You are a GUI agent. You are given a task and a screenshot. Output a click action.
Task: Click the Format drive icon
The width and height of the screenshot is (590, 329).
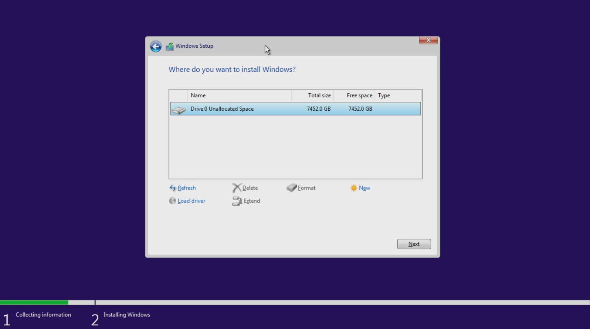click(292, 188)
